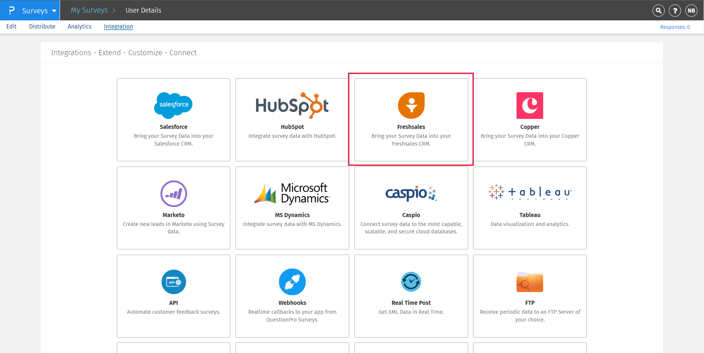704x353 pixels.
Task: Click the orange FTP folder icon
Action: [x=529, y=282]
